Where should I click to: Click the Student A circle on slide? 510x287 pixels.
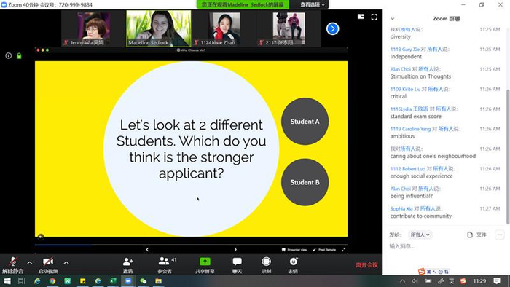click(305, 121)
